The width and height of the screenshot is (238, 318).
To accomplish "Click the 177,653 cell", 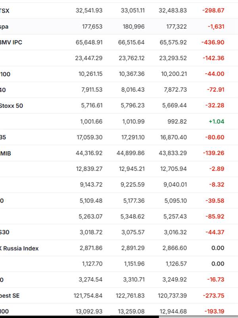I will (92, 27).
